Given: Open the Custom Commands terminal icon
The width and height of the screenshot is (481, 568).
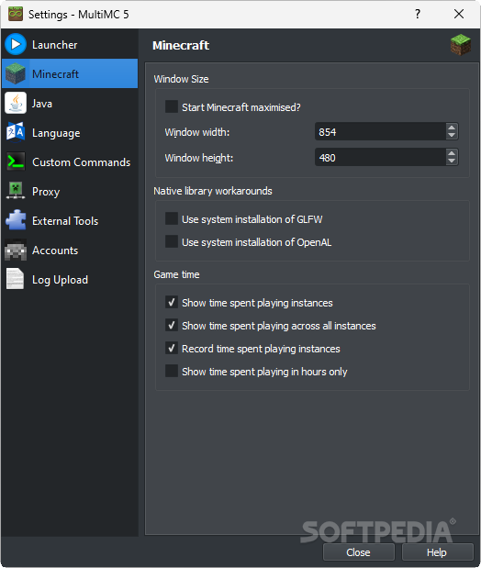Looking at the screenshot, I should pyautogui.click(x=16, y=161).
